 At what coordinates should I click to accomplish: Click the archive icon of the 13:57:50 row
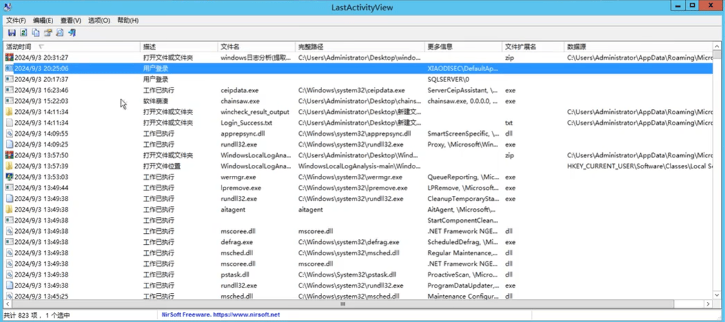coord(9,155)
